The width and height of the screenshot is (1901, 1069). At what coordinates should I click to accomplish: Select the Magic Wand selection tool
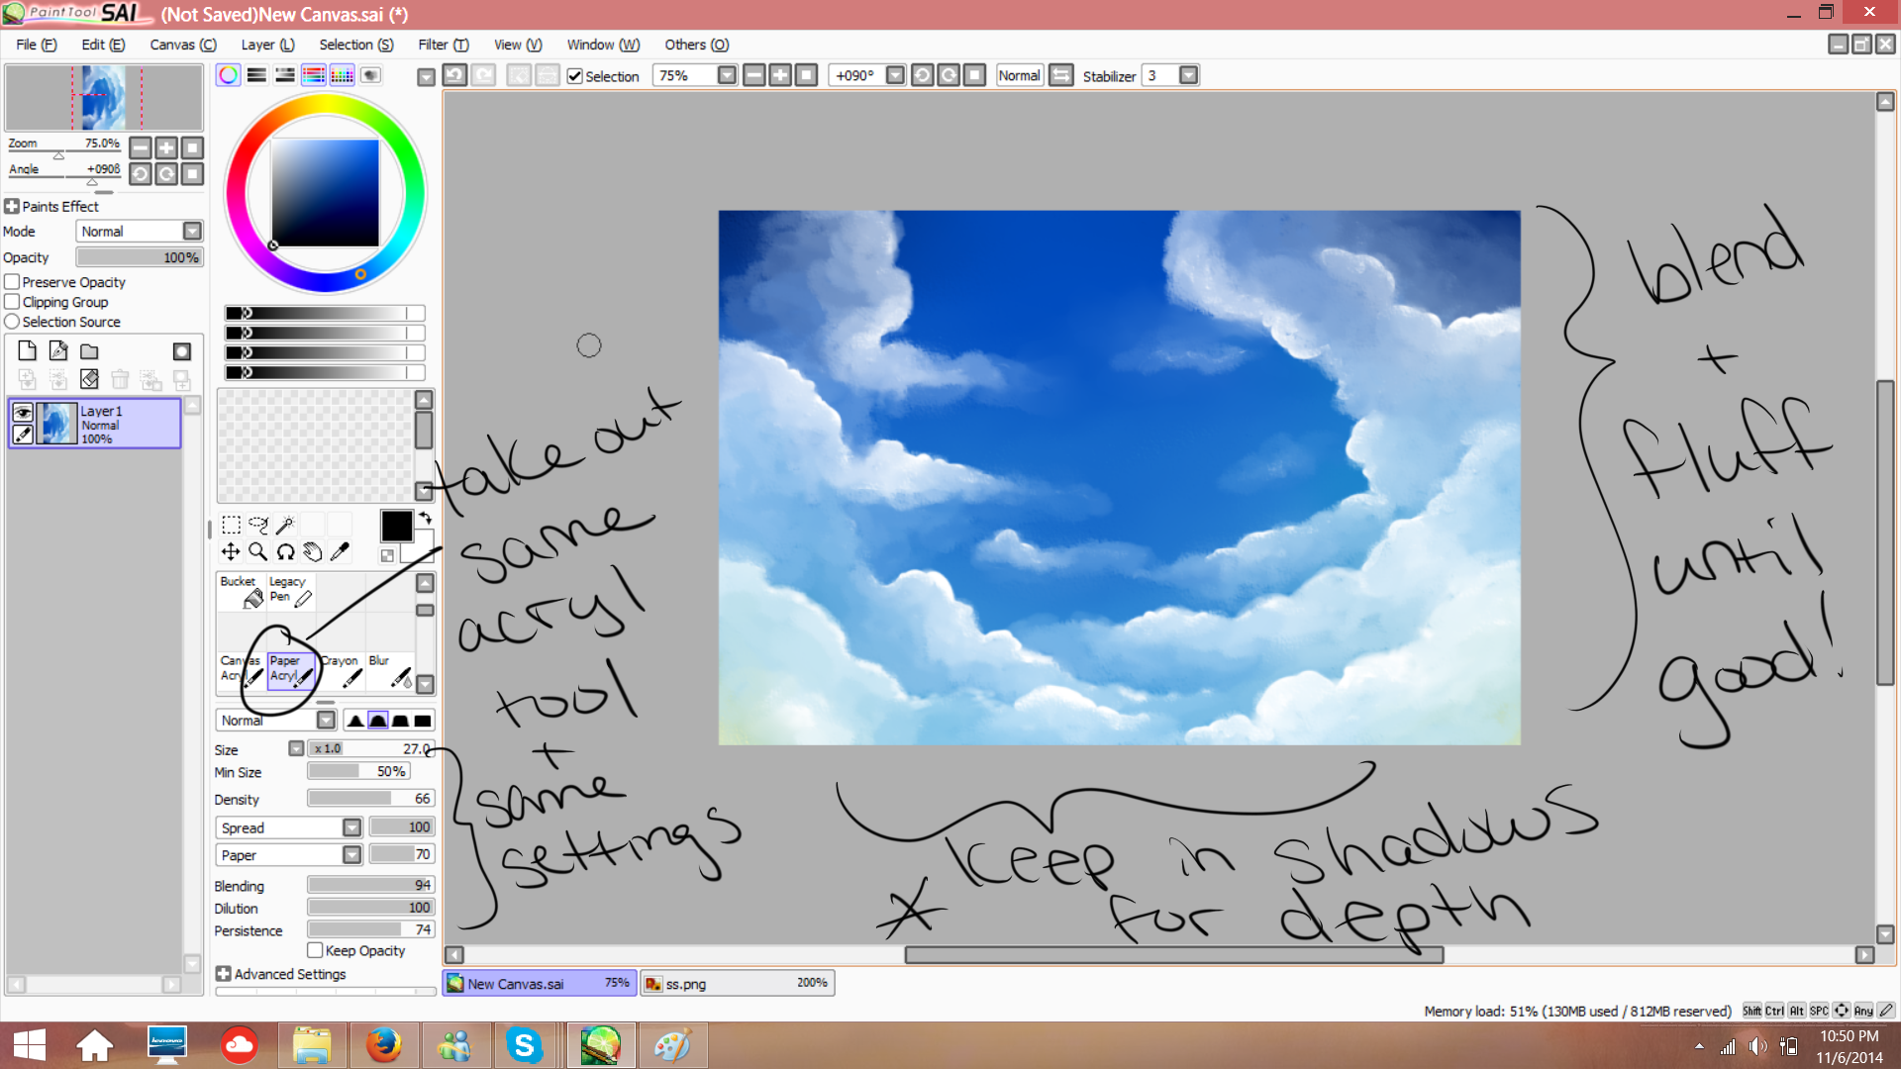285,525
